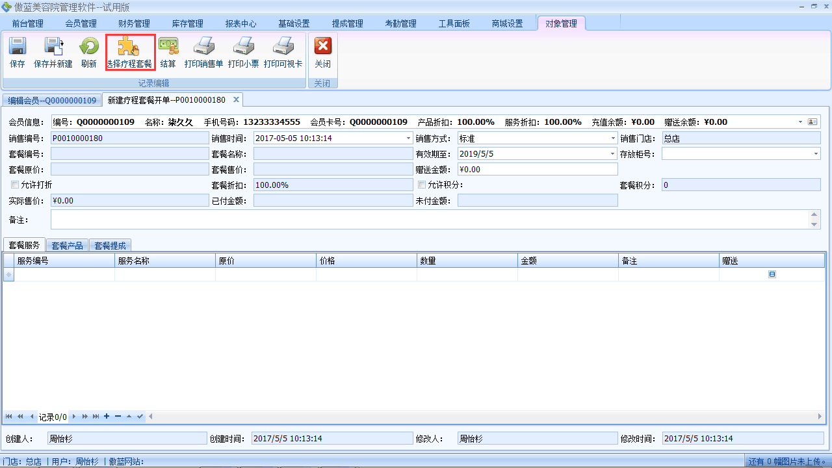The height and width of the screenshot is (468, 832).
Task: Switch to 编辑会员--Q0000000109 document tab
Action: coord(52,100)
